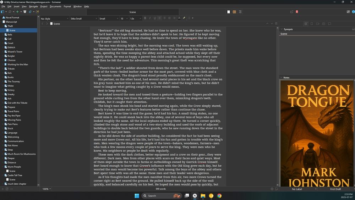Set right text alignment

coord(174,18)
